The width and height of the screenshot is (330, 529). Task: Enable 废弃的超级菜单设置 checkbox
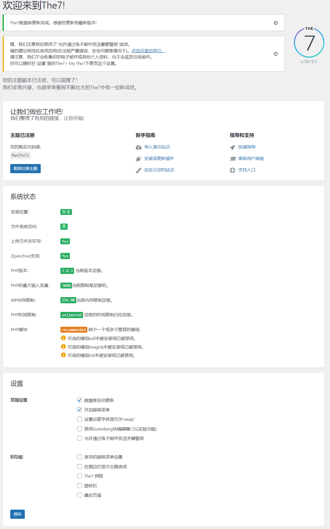pyautogui.click(x=80, y=457)
